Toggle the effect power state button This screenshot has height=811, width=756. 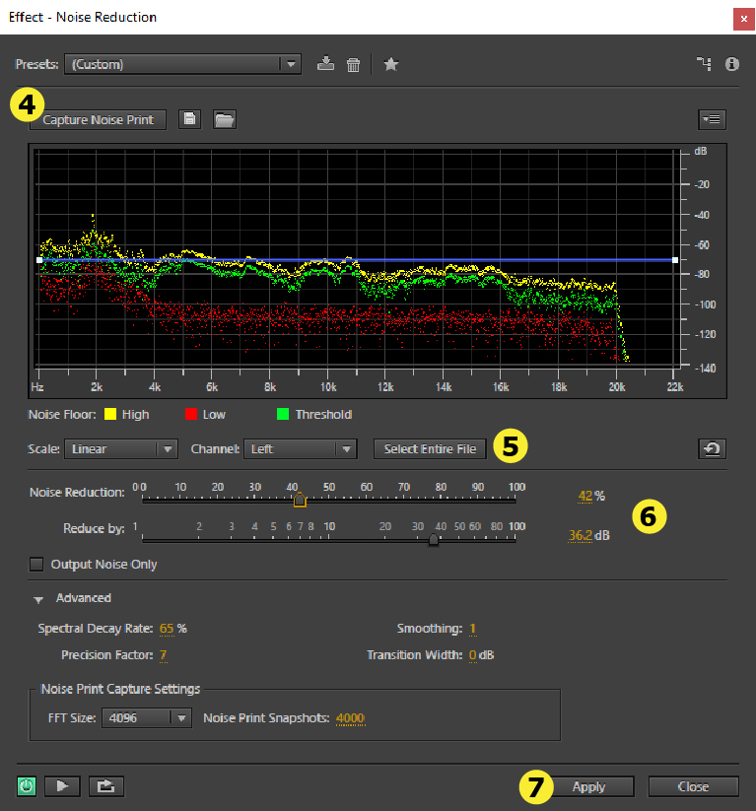pyautogui.click(x=28, y=786)
